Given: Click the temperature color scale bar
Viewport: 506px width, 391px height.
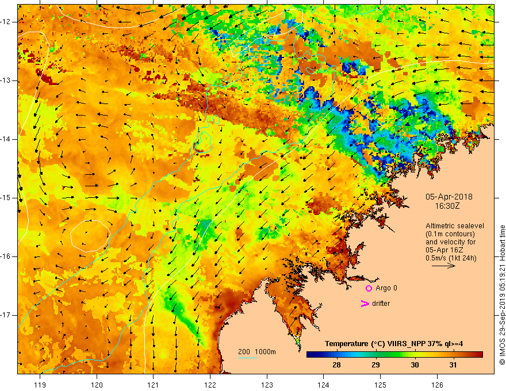Looking at the screenshot, I should [x=394, y=355].
